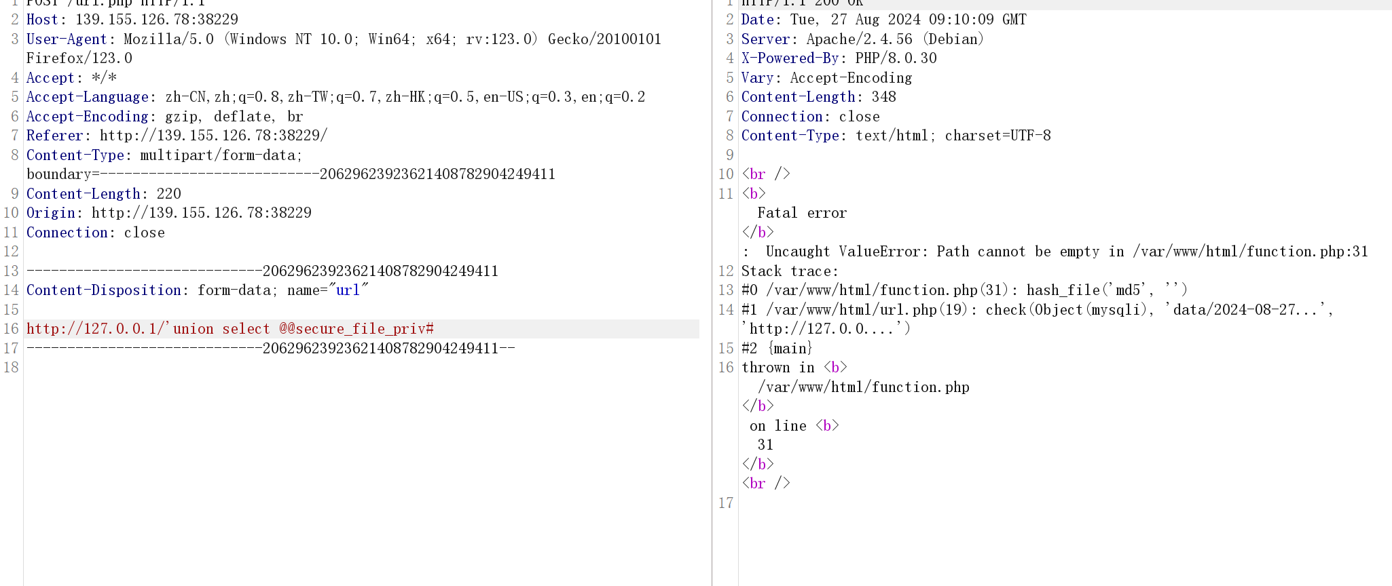Image resolution: width=1392 pixels, height=586 pixels.
Task: Click the boundary= continuation line in headers
Action: pos(291,174)
